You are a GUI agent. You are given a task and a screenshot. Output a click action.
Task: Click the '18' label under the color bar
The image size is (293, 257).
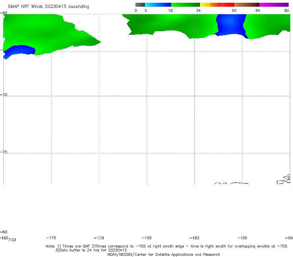tap(170, 11)
